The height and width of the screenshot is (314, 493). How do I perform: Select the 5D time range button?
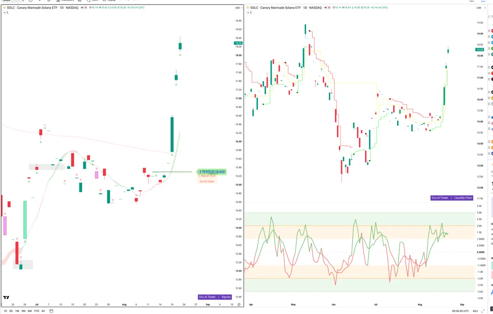pyautogui.click(x=11, y=311)
